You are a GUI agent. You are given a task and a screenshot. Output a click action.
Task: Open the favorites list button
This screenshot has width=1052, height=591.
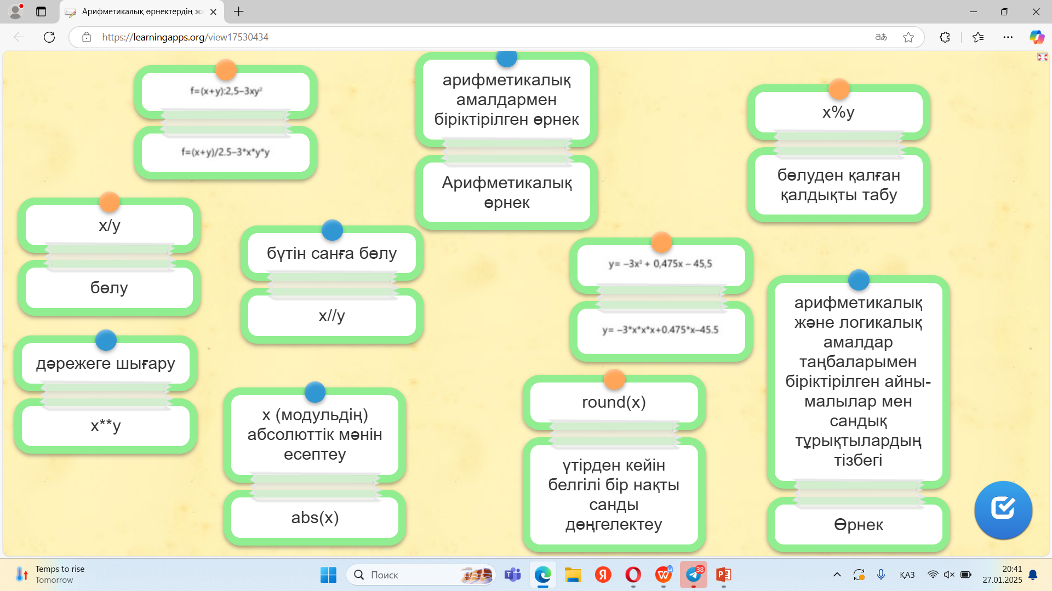978,37
